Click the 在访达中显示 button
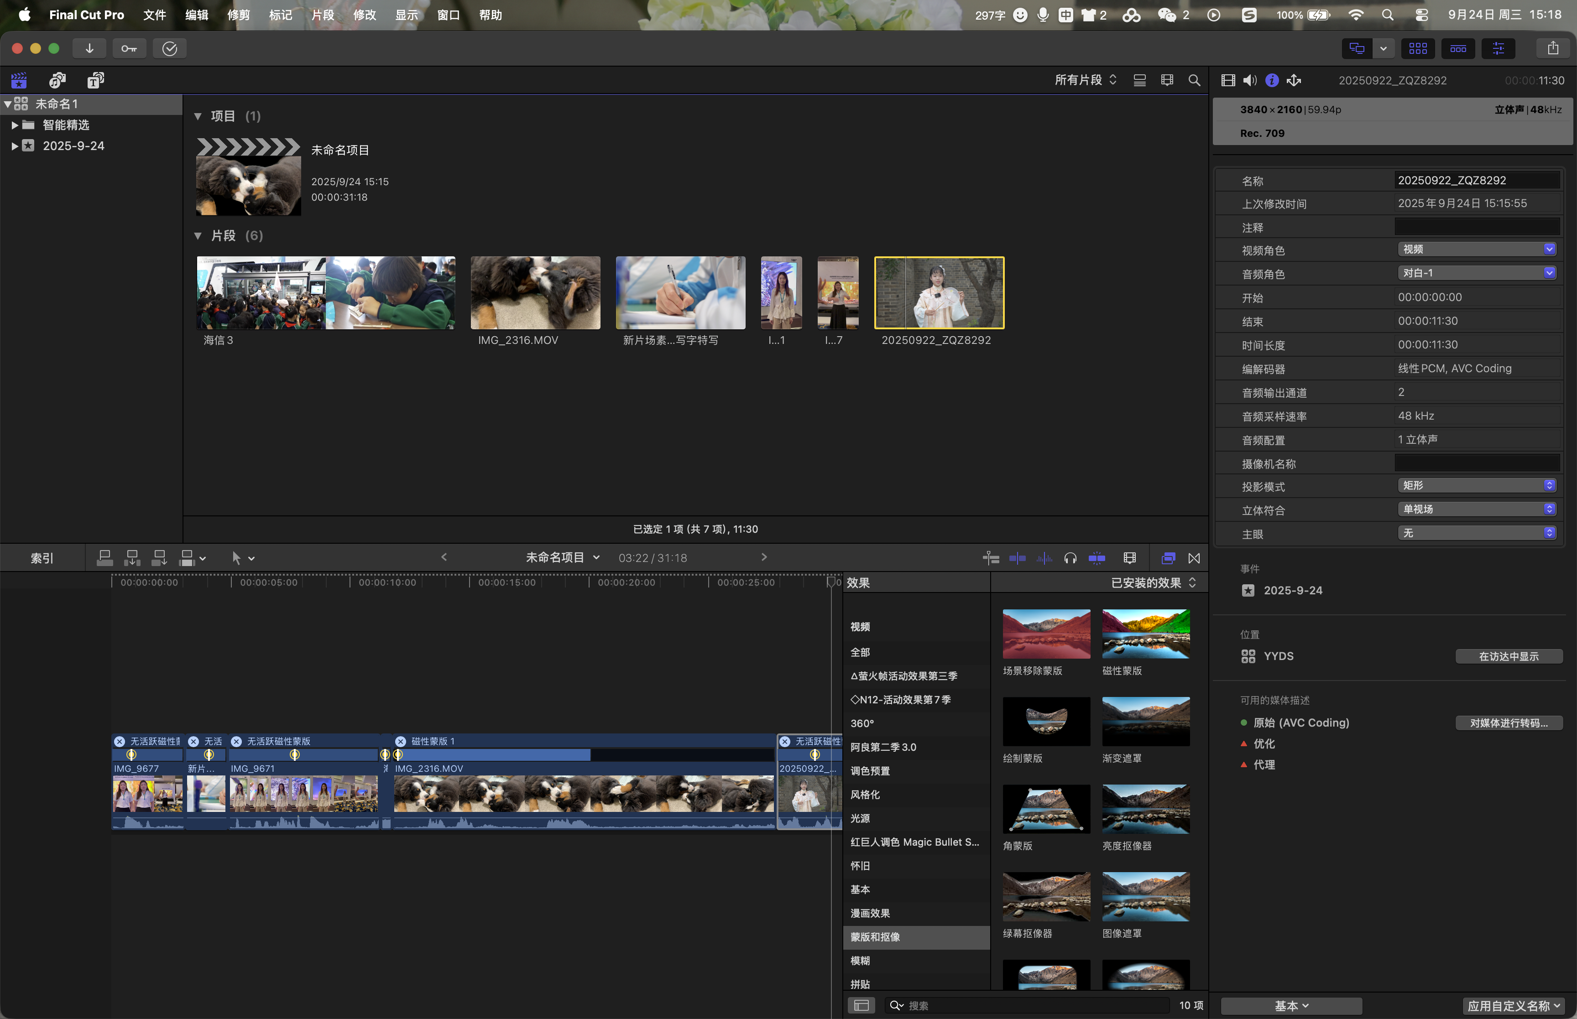The height and width of the screenshot is (1019, 1577). point(1508,656)
